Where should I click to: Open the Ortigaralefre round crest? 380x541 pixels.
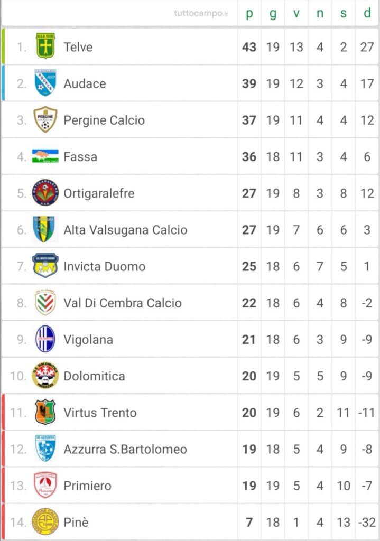coord(45,193)
